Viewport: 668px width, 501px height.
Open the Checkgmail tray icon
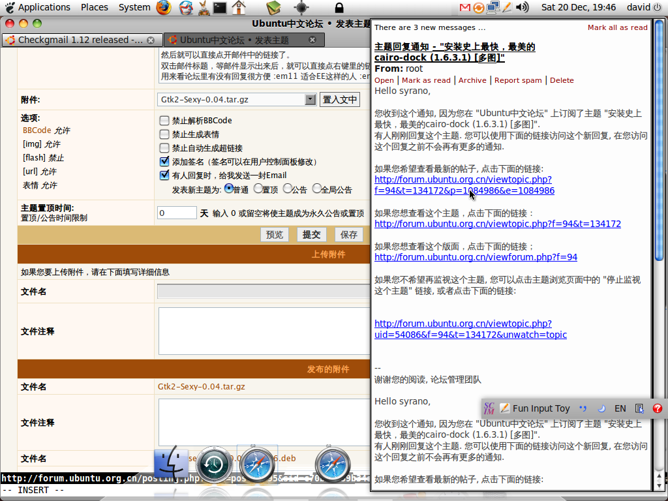[x=465, y=7]
